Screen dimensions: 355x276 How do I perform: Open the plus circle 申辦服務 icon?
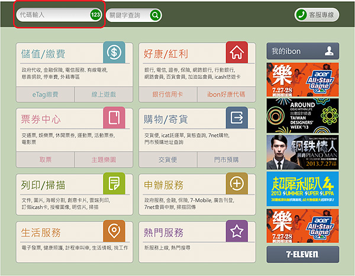click(237, 183)
